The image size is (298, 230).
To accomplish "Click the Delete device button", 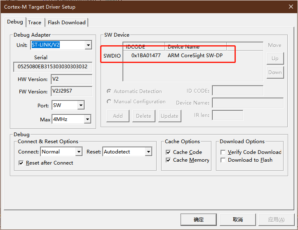I will pyautogui.click(x=144, y=116).
